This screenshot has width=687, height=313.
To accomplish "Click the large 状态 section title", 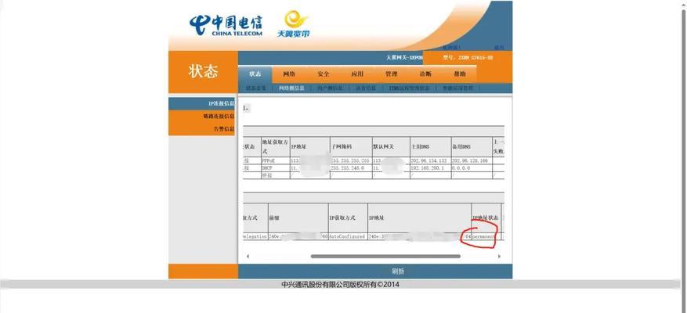I will tap(204, 71).
